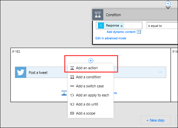Click the dynamic content plus box icon
This screenshot has height=128, width=178.
tap(139, 32)
